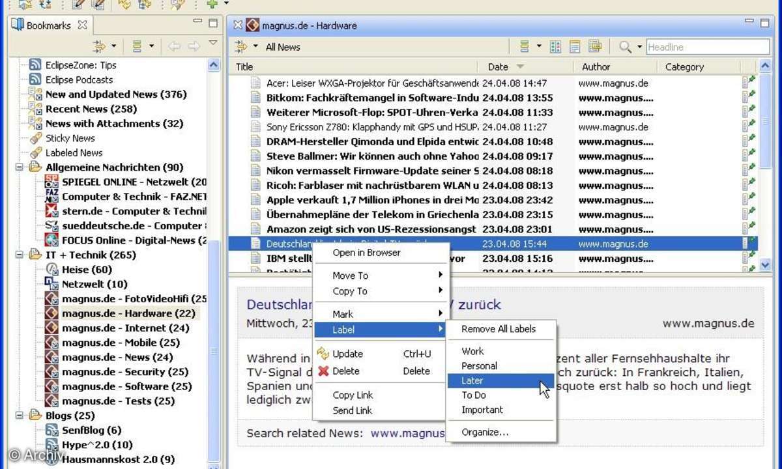782x469 pixels.
Task: Collapse the IT + Technik folder
Action: coord(20,255)
